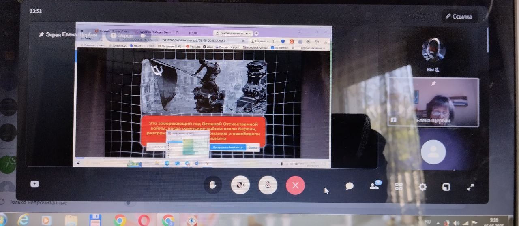519x226 pixels.
Task: Open Дзен bookmark in shared browser
Action: tap(208, 47)
